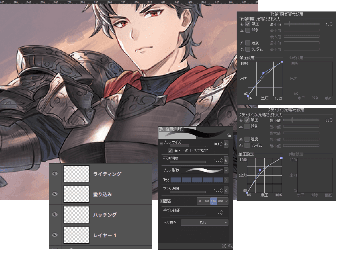Click the 塗り込み layer name
Image resolution: width=343 pixels, height=257 pixels.
(102, 194)
